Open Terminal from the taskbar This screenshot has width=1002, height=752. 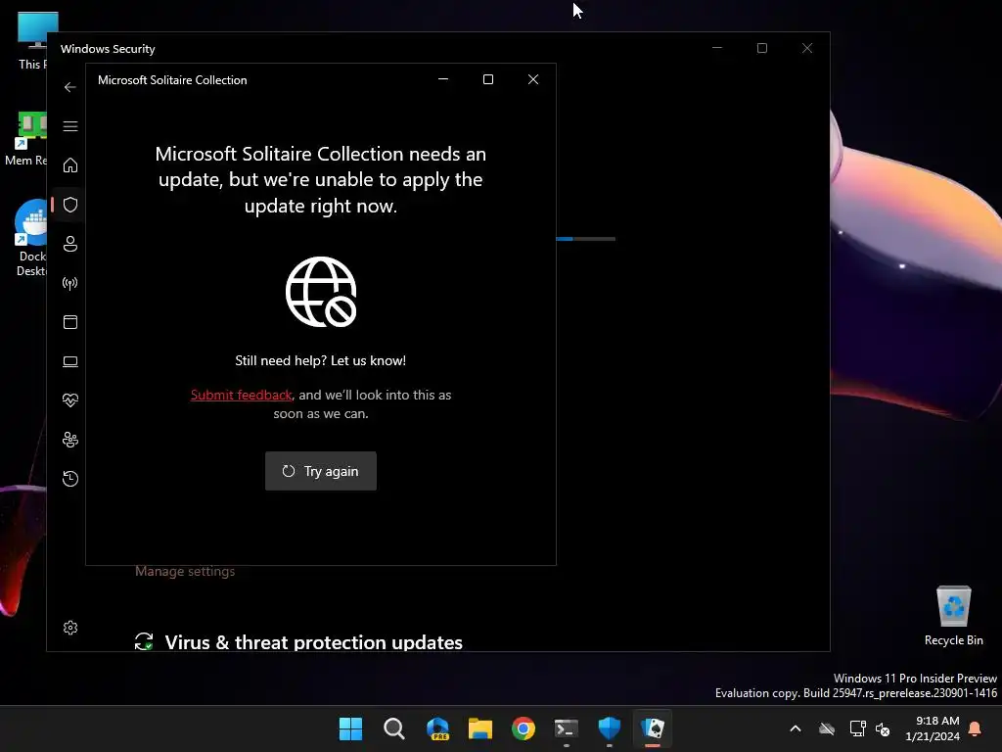pos(567,728)
